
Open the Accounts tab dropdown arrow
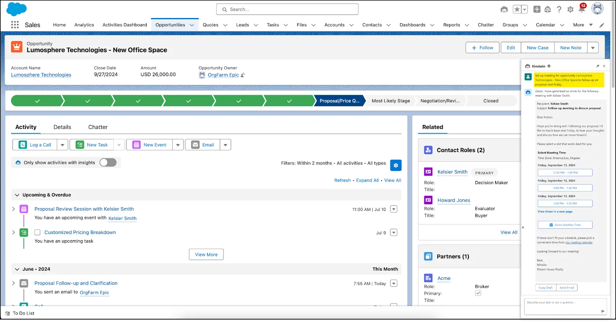[x=352, y=25]
